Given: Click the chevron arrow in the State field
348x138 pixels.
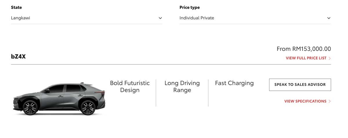Looking at the screenshot, I should pyautogui.click(x=160, y=18).
